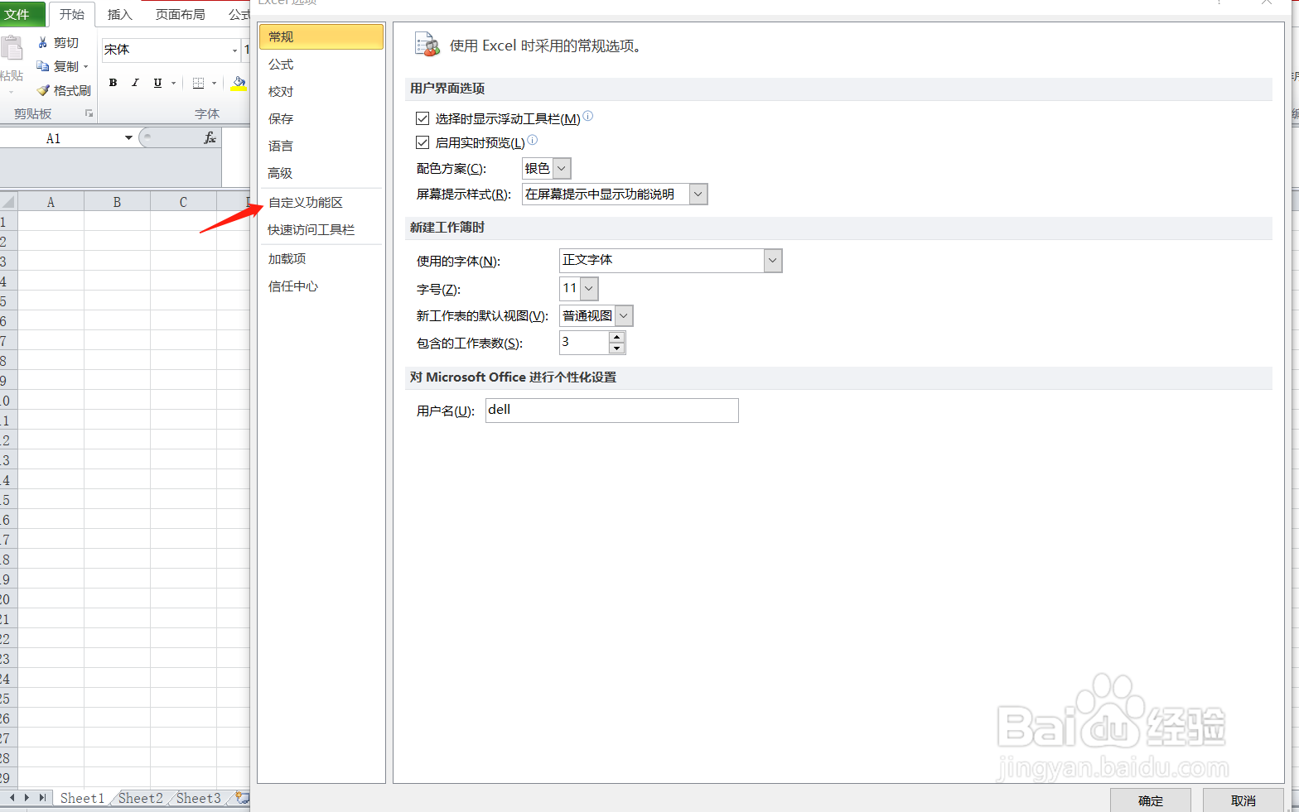Switch to Sheet1 tab
This screenshot has width=1299, height=812.
coord(82,798)
